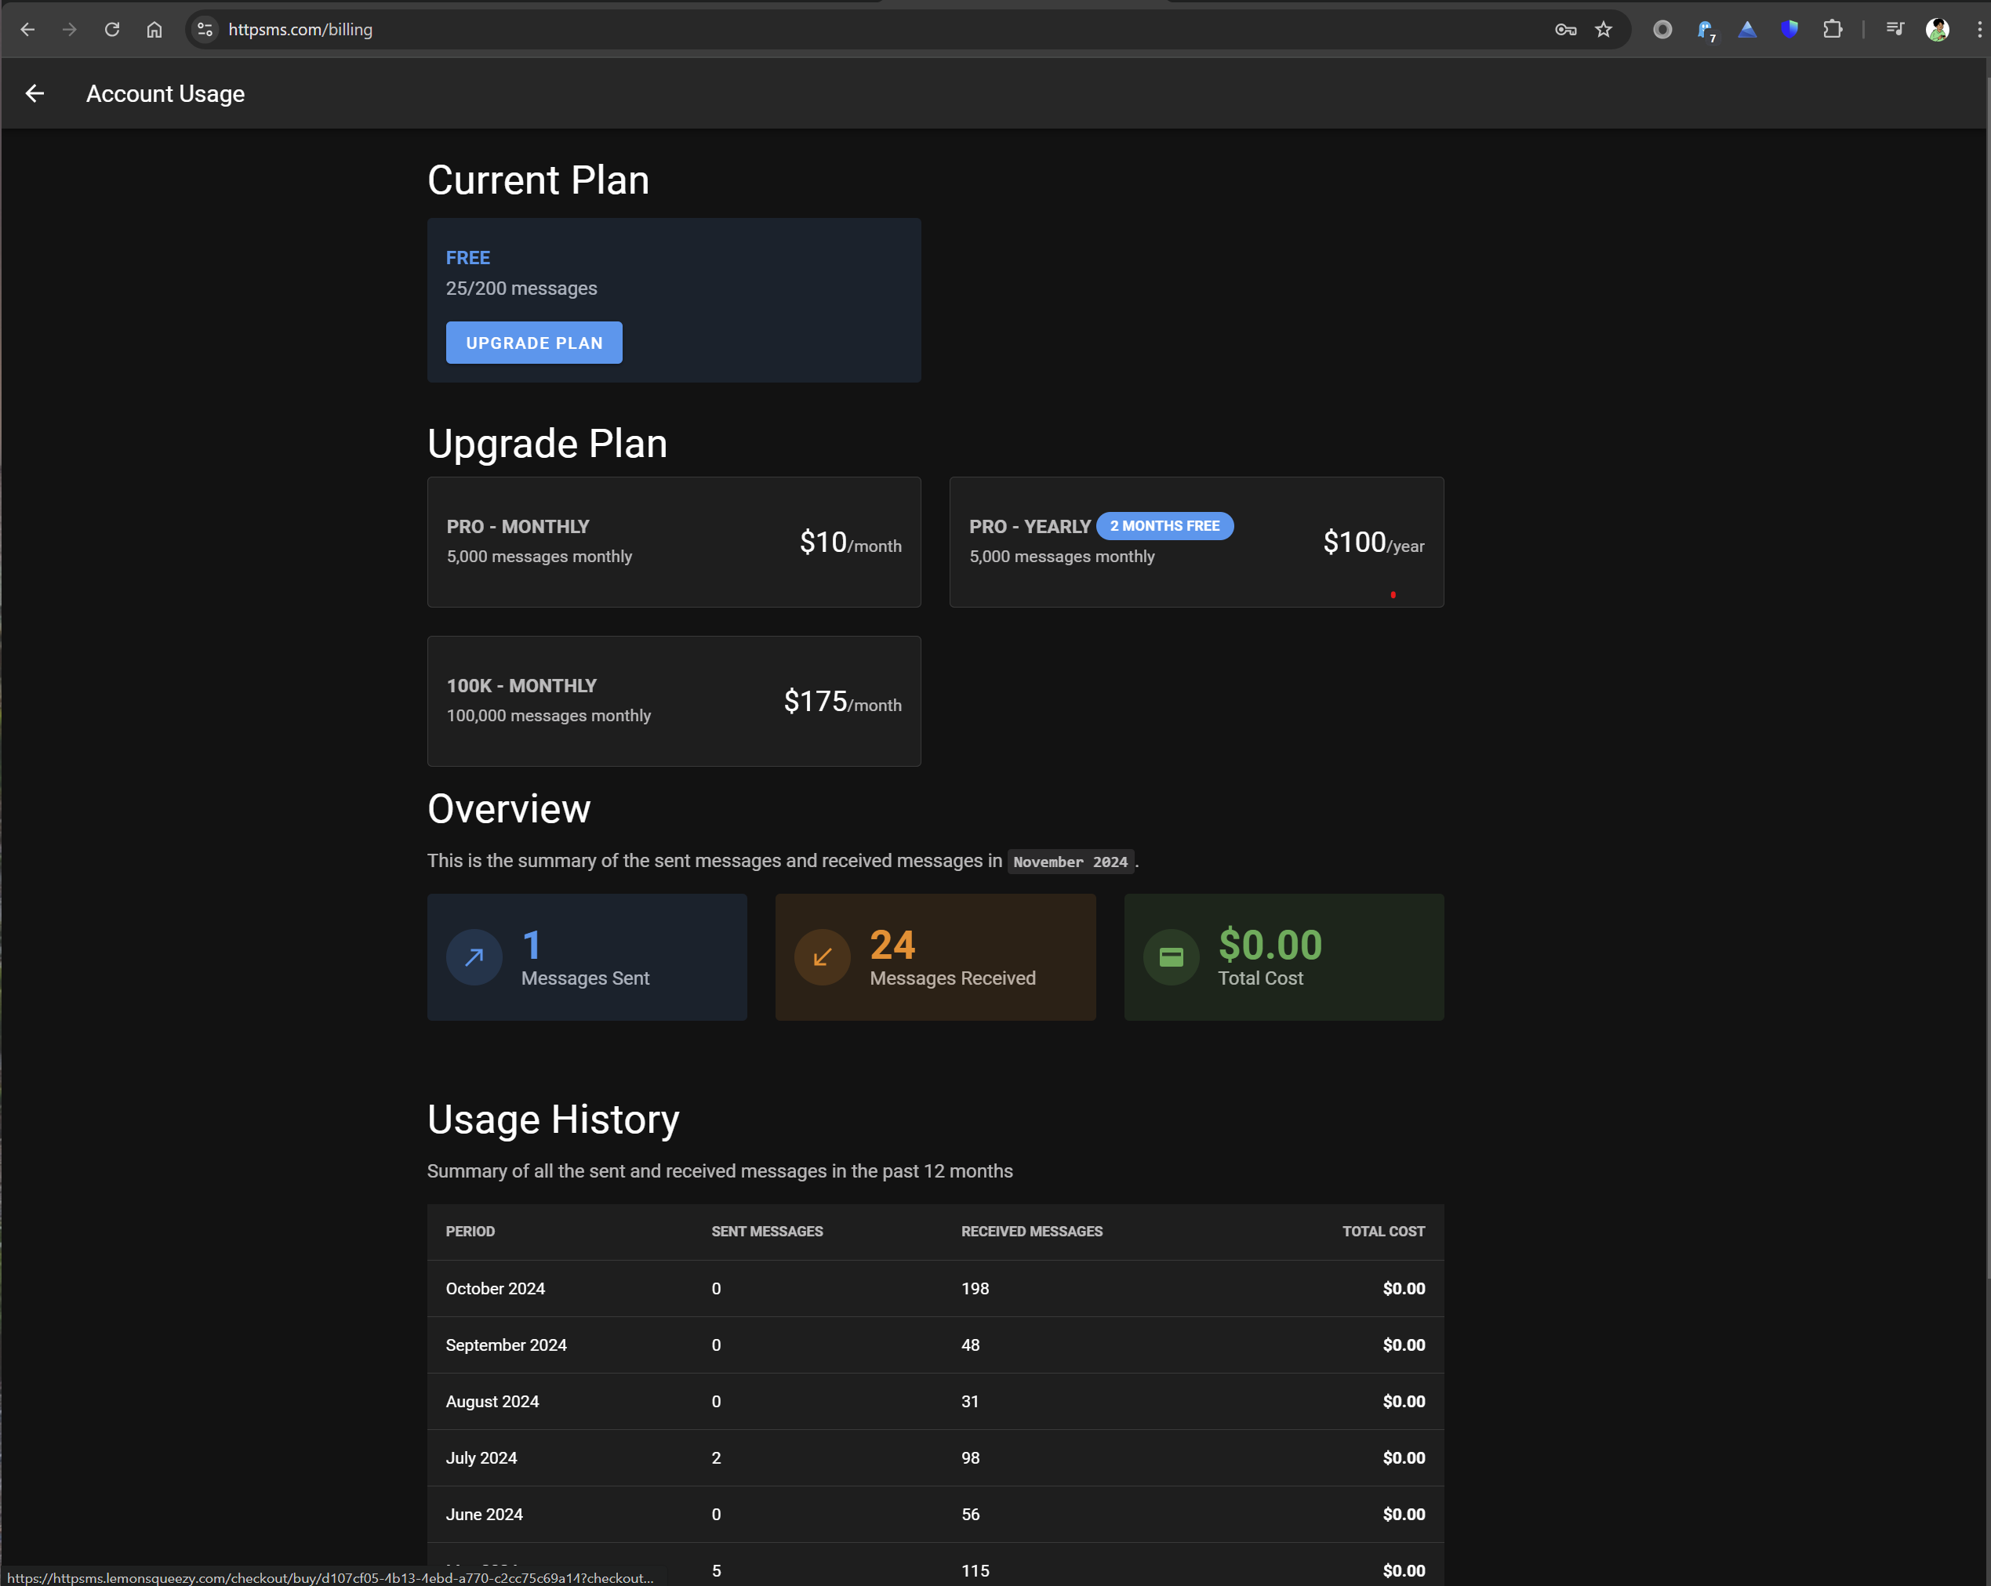Click the Account Usage back arrow
Viewport: 1991px width, 1586px height.
[x=35, y=93]
